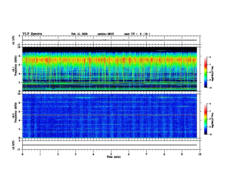
Task: Click tick label "3" on the Time axis
Action: 76,154
